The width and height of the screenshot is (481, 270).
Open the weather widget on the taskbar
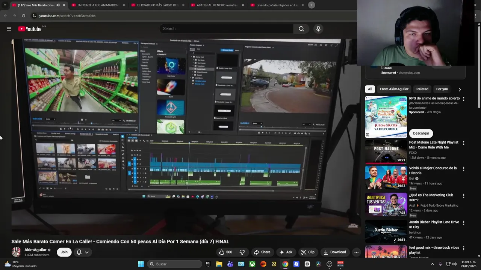[21, 264]
